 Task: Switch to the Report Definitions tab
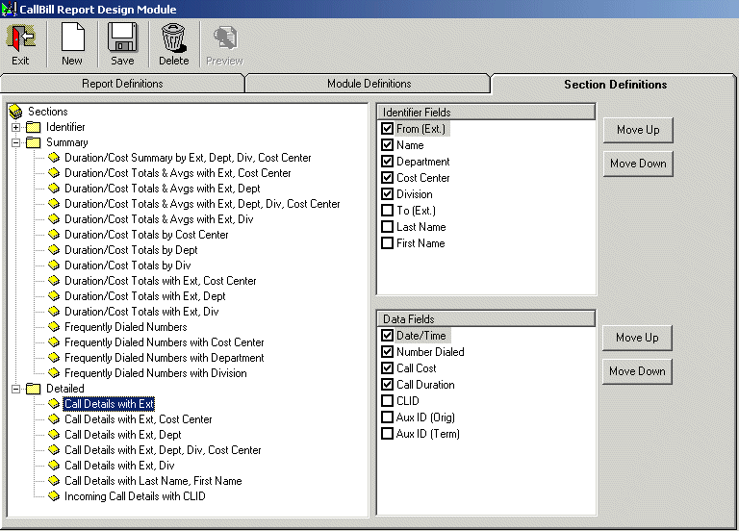click(x=122, y=84)
